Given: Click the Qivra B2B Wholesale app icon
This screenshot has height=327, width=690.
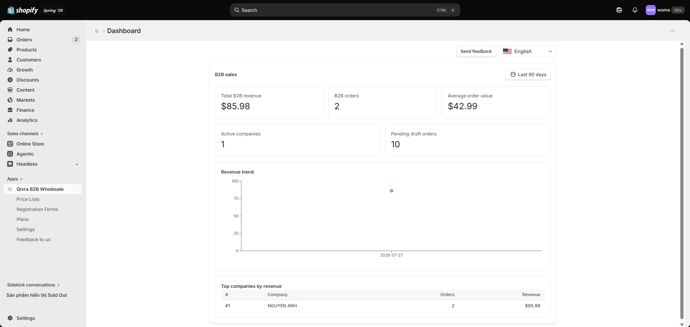Looking at the screenshot, I should [x=10, y=189].
